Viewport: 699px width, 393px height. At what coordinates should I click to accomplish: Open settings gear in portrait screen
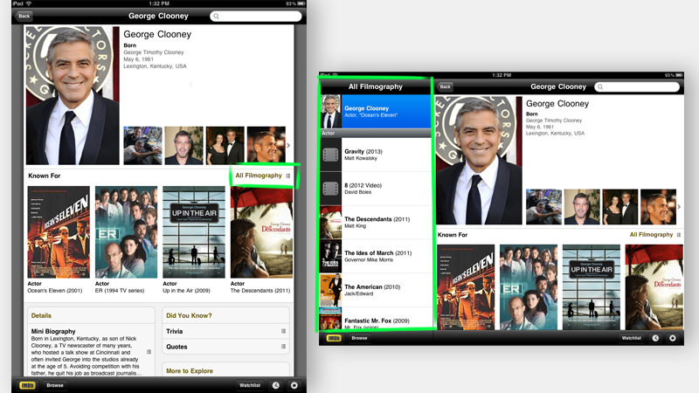point(294,385)
